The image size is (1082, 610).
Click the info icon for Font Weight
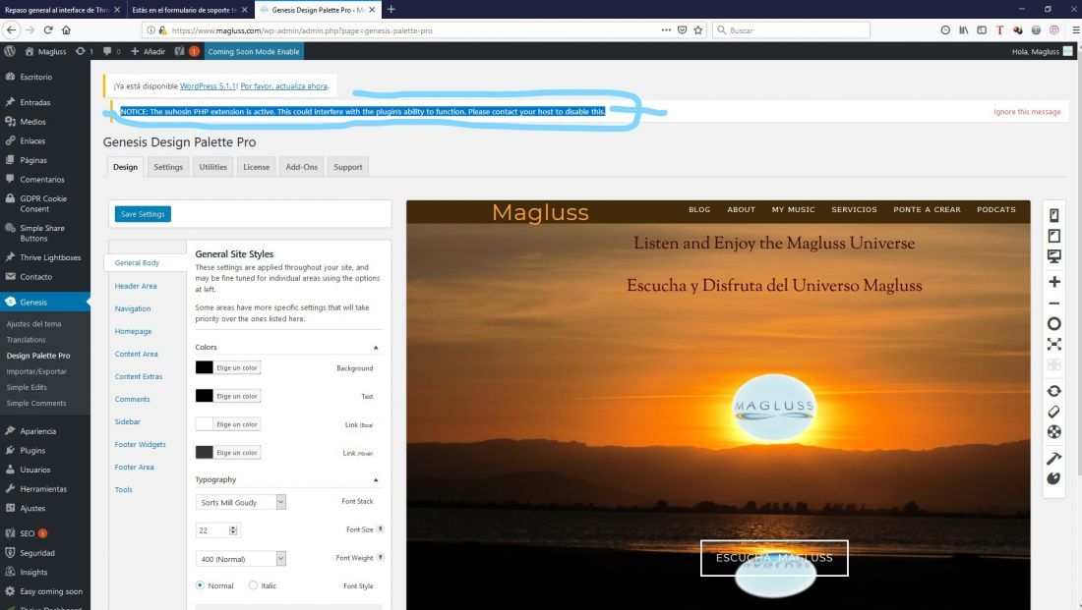click(x=381, y=558)
